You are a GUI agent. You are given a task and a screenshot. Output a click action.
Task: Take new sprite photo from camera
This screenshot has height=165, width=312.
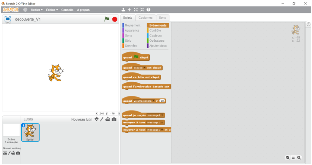[x=114, y=119]
